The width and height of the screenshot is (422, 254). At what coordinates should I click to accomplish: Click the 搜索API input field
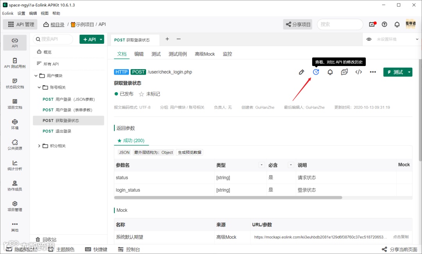pos(53,39)
